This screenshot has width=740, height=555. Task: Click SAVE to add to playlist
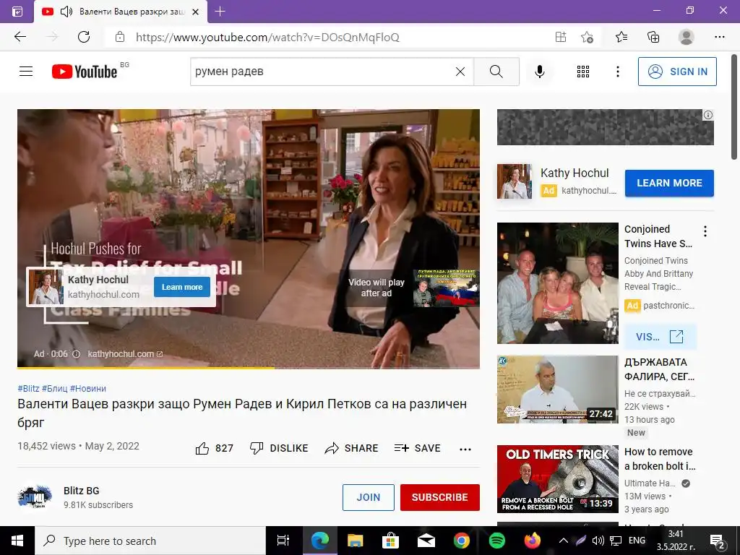point(417,448)
